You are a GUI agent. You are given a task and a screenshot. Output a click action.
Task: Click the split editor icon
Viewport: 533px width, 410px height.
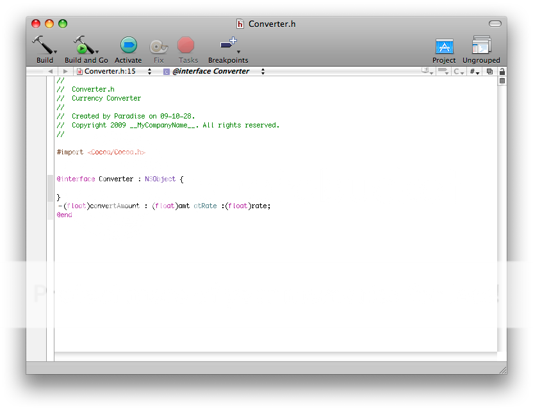502,81
